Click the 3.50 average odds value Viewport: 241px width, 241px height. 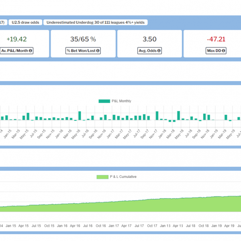(149, 39)
